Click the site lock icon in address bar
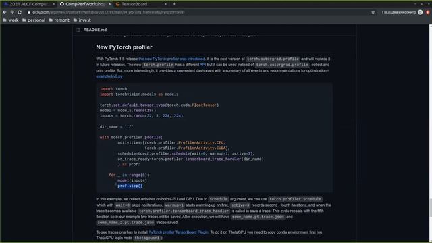The image size is (432, 243). point(29,12)
